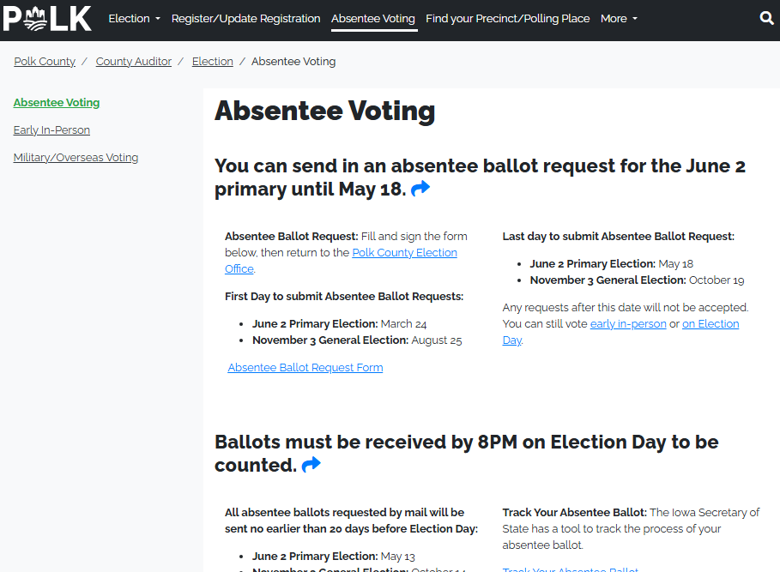Expand the Election dropdown menu

click(x=134, y=18)
